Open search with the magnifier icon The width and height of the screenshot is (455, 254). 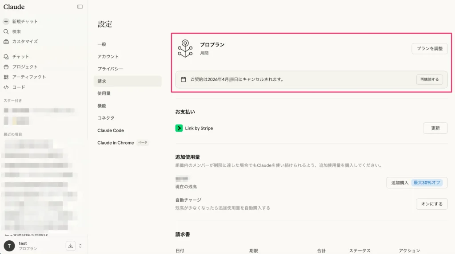click(x=6, y=31)
